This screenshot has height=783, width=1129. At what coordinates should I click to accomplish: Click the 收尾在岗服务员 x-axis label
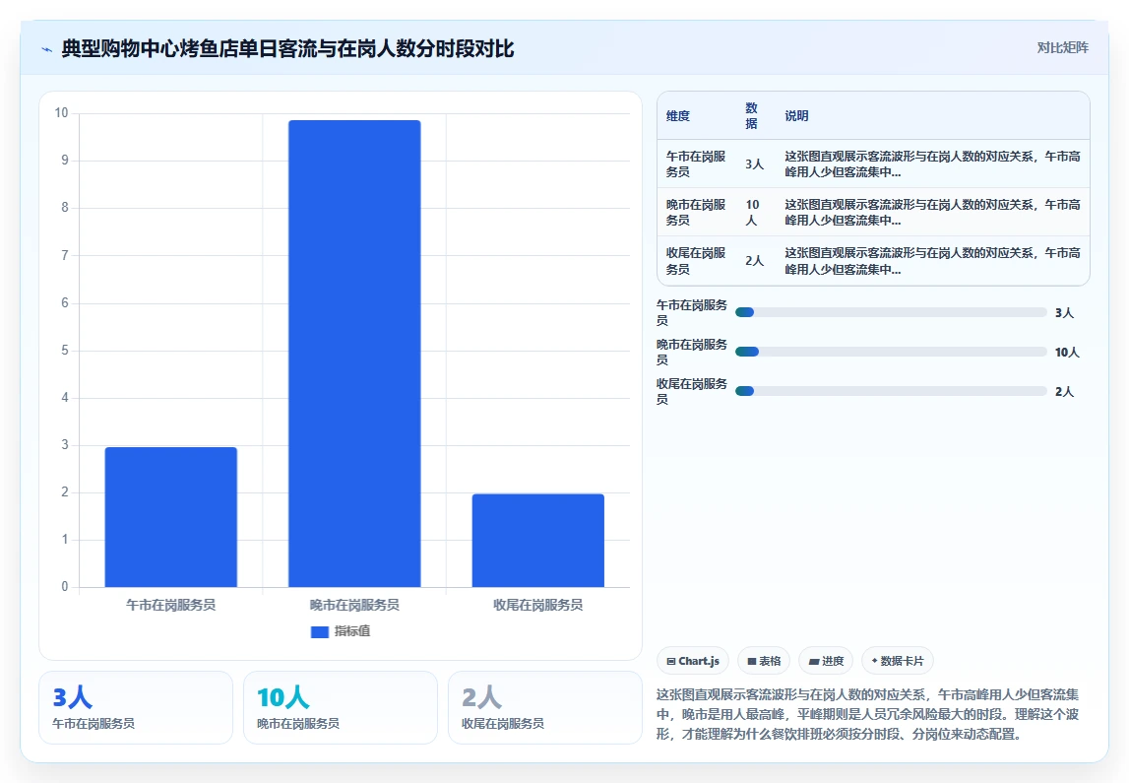click(x=537, y=605)
